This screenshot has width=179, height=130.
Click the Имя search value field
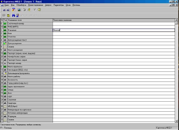(114, 33)
